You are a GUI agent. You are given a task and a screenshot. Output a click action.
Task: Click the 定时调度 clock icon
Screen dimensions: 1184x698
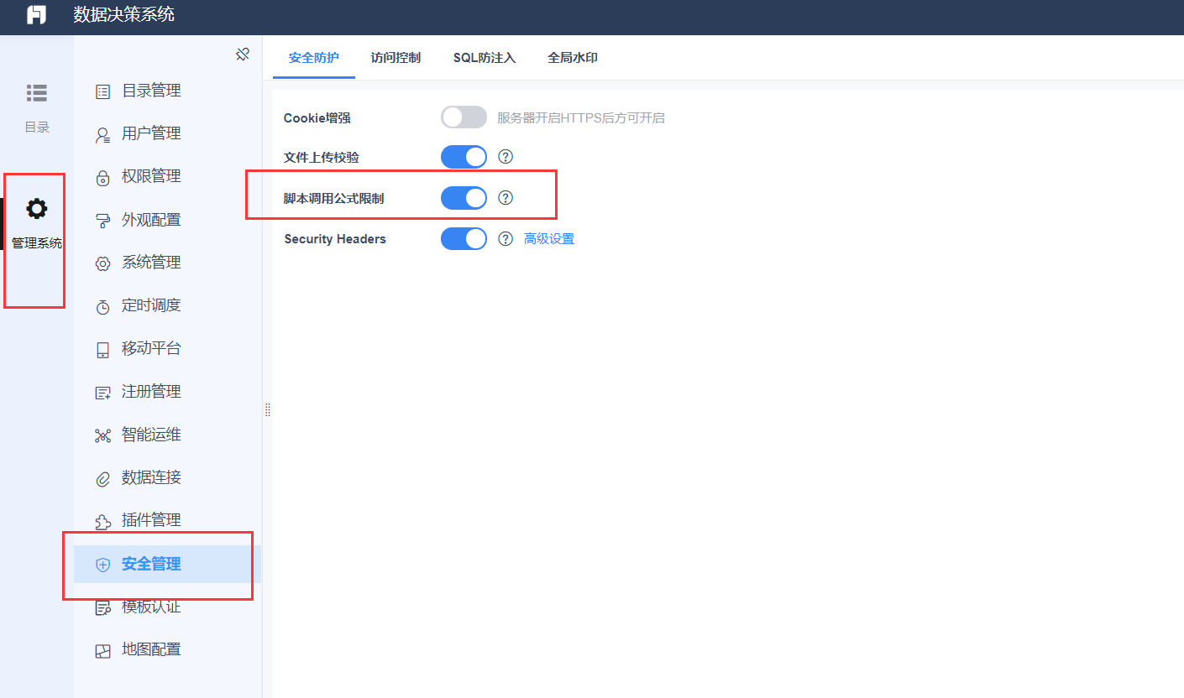tap(103, 306)
